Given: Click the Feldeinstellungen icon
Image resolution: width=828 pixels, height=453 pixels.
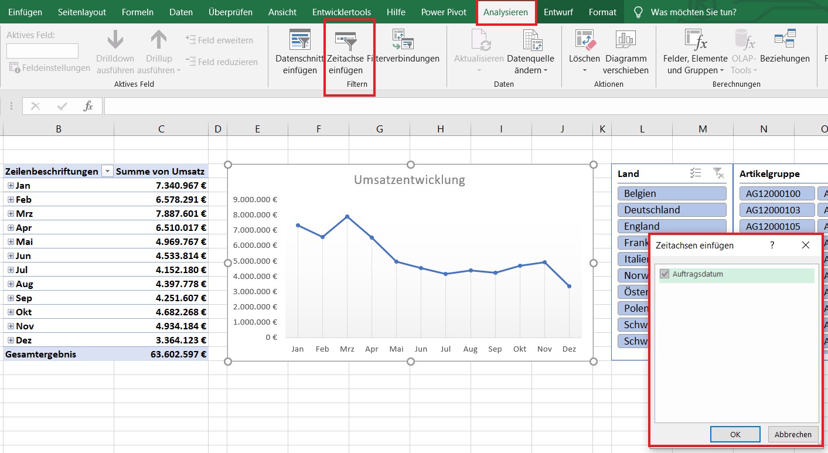Looking at the screenshot, I should point(13,68).
